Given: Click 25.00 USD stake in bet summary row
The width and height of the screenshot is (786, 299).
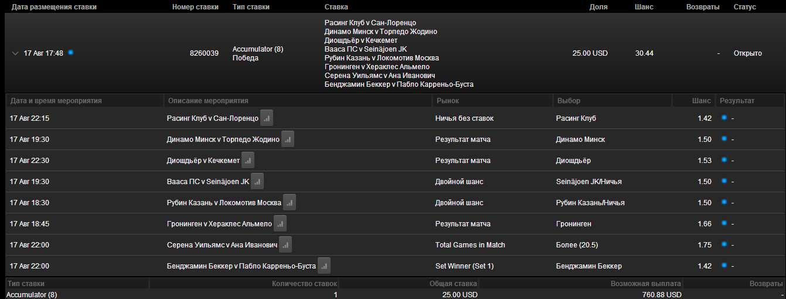Looking at the screenshot, I should point(590,53).
